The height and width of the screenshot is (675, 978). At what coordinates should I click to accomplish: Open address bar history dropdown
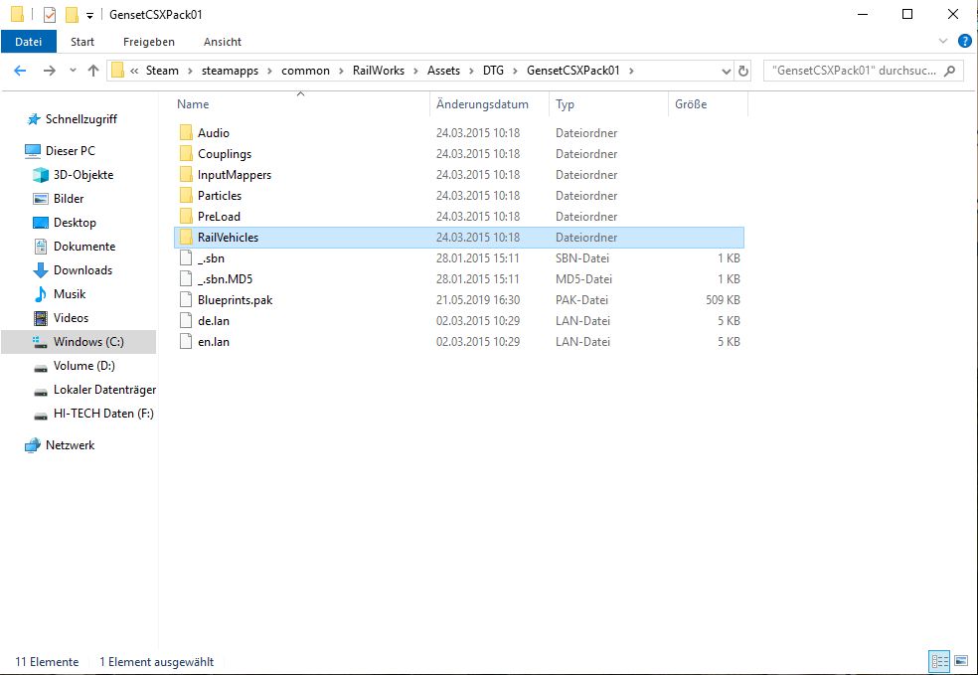tap(726, 72)
